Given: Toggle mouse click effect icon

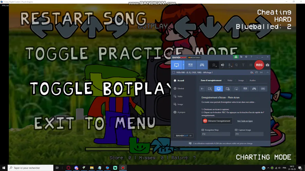Looking at the screenshot, I should [236, 65].
